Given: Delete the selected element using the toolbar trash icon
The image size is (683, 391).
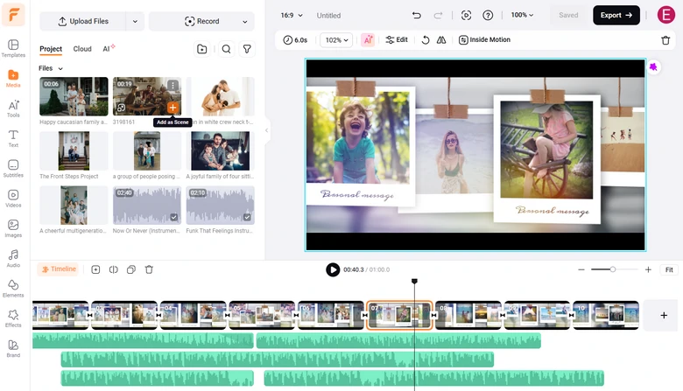Looking at the screenshot, I should click(665, 40).
